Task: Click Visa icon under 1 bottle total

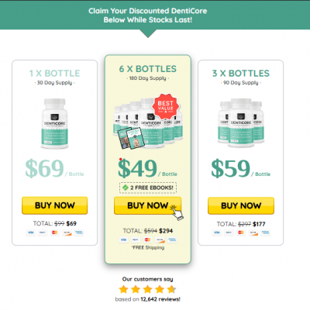Action: pyautogui.click(x=31, y=232)
